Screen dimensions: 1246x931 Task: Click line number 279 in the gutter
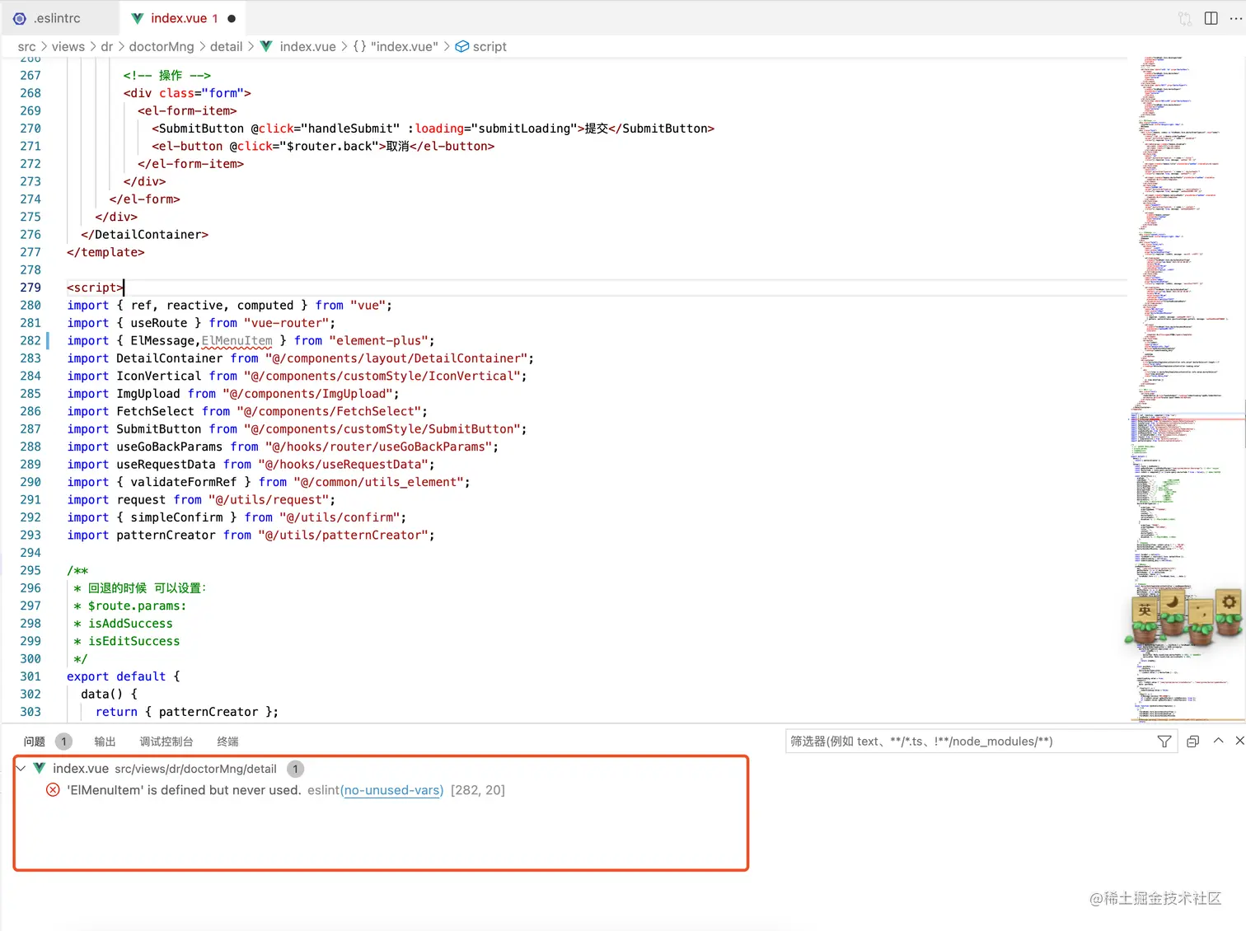pyautogui.click(x=30, y=288)
